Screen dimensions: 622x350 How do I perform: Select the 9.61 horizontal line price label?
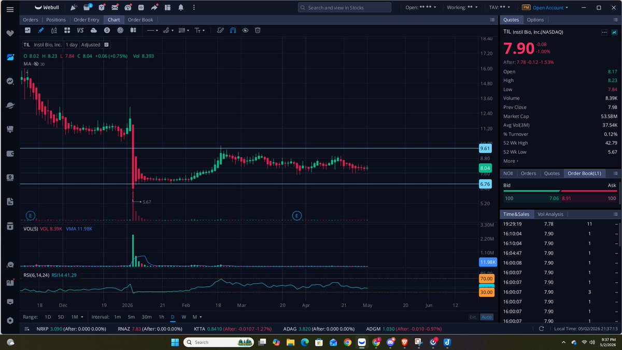pos(485,148)
